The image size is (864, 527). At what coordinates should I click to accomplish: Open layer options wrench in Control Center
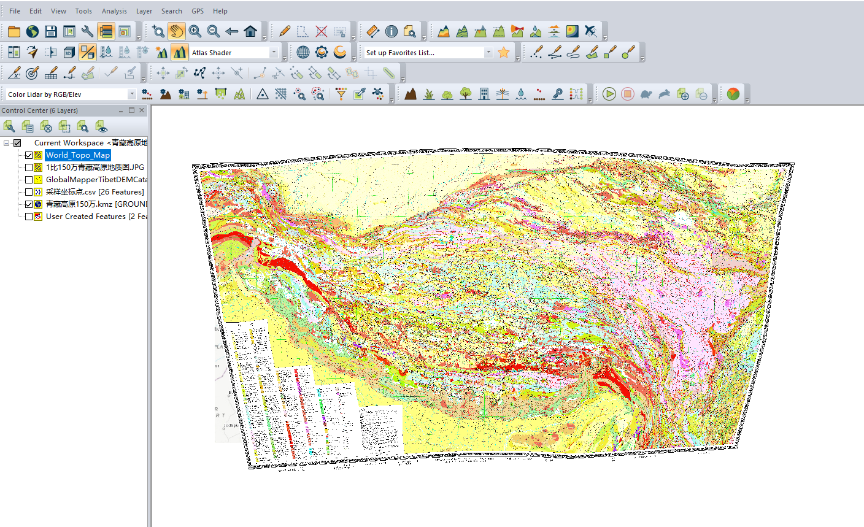(9, 126)
